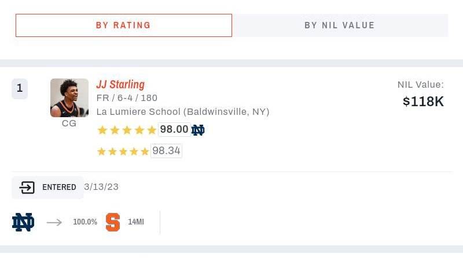The height and width of the screenshot is (258, 463).
Task: Click the 100.0% prediction percentage
Action: click(x=85, y=222)
